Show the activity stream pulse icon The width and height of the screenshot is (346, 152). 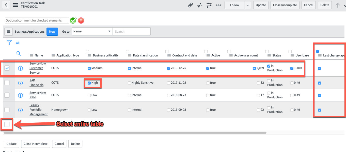tap(200, 5)
